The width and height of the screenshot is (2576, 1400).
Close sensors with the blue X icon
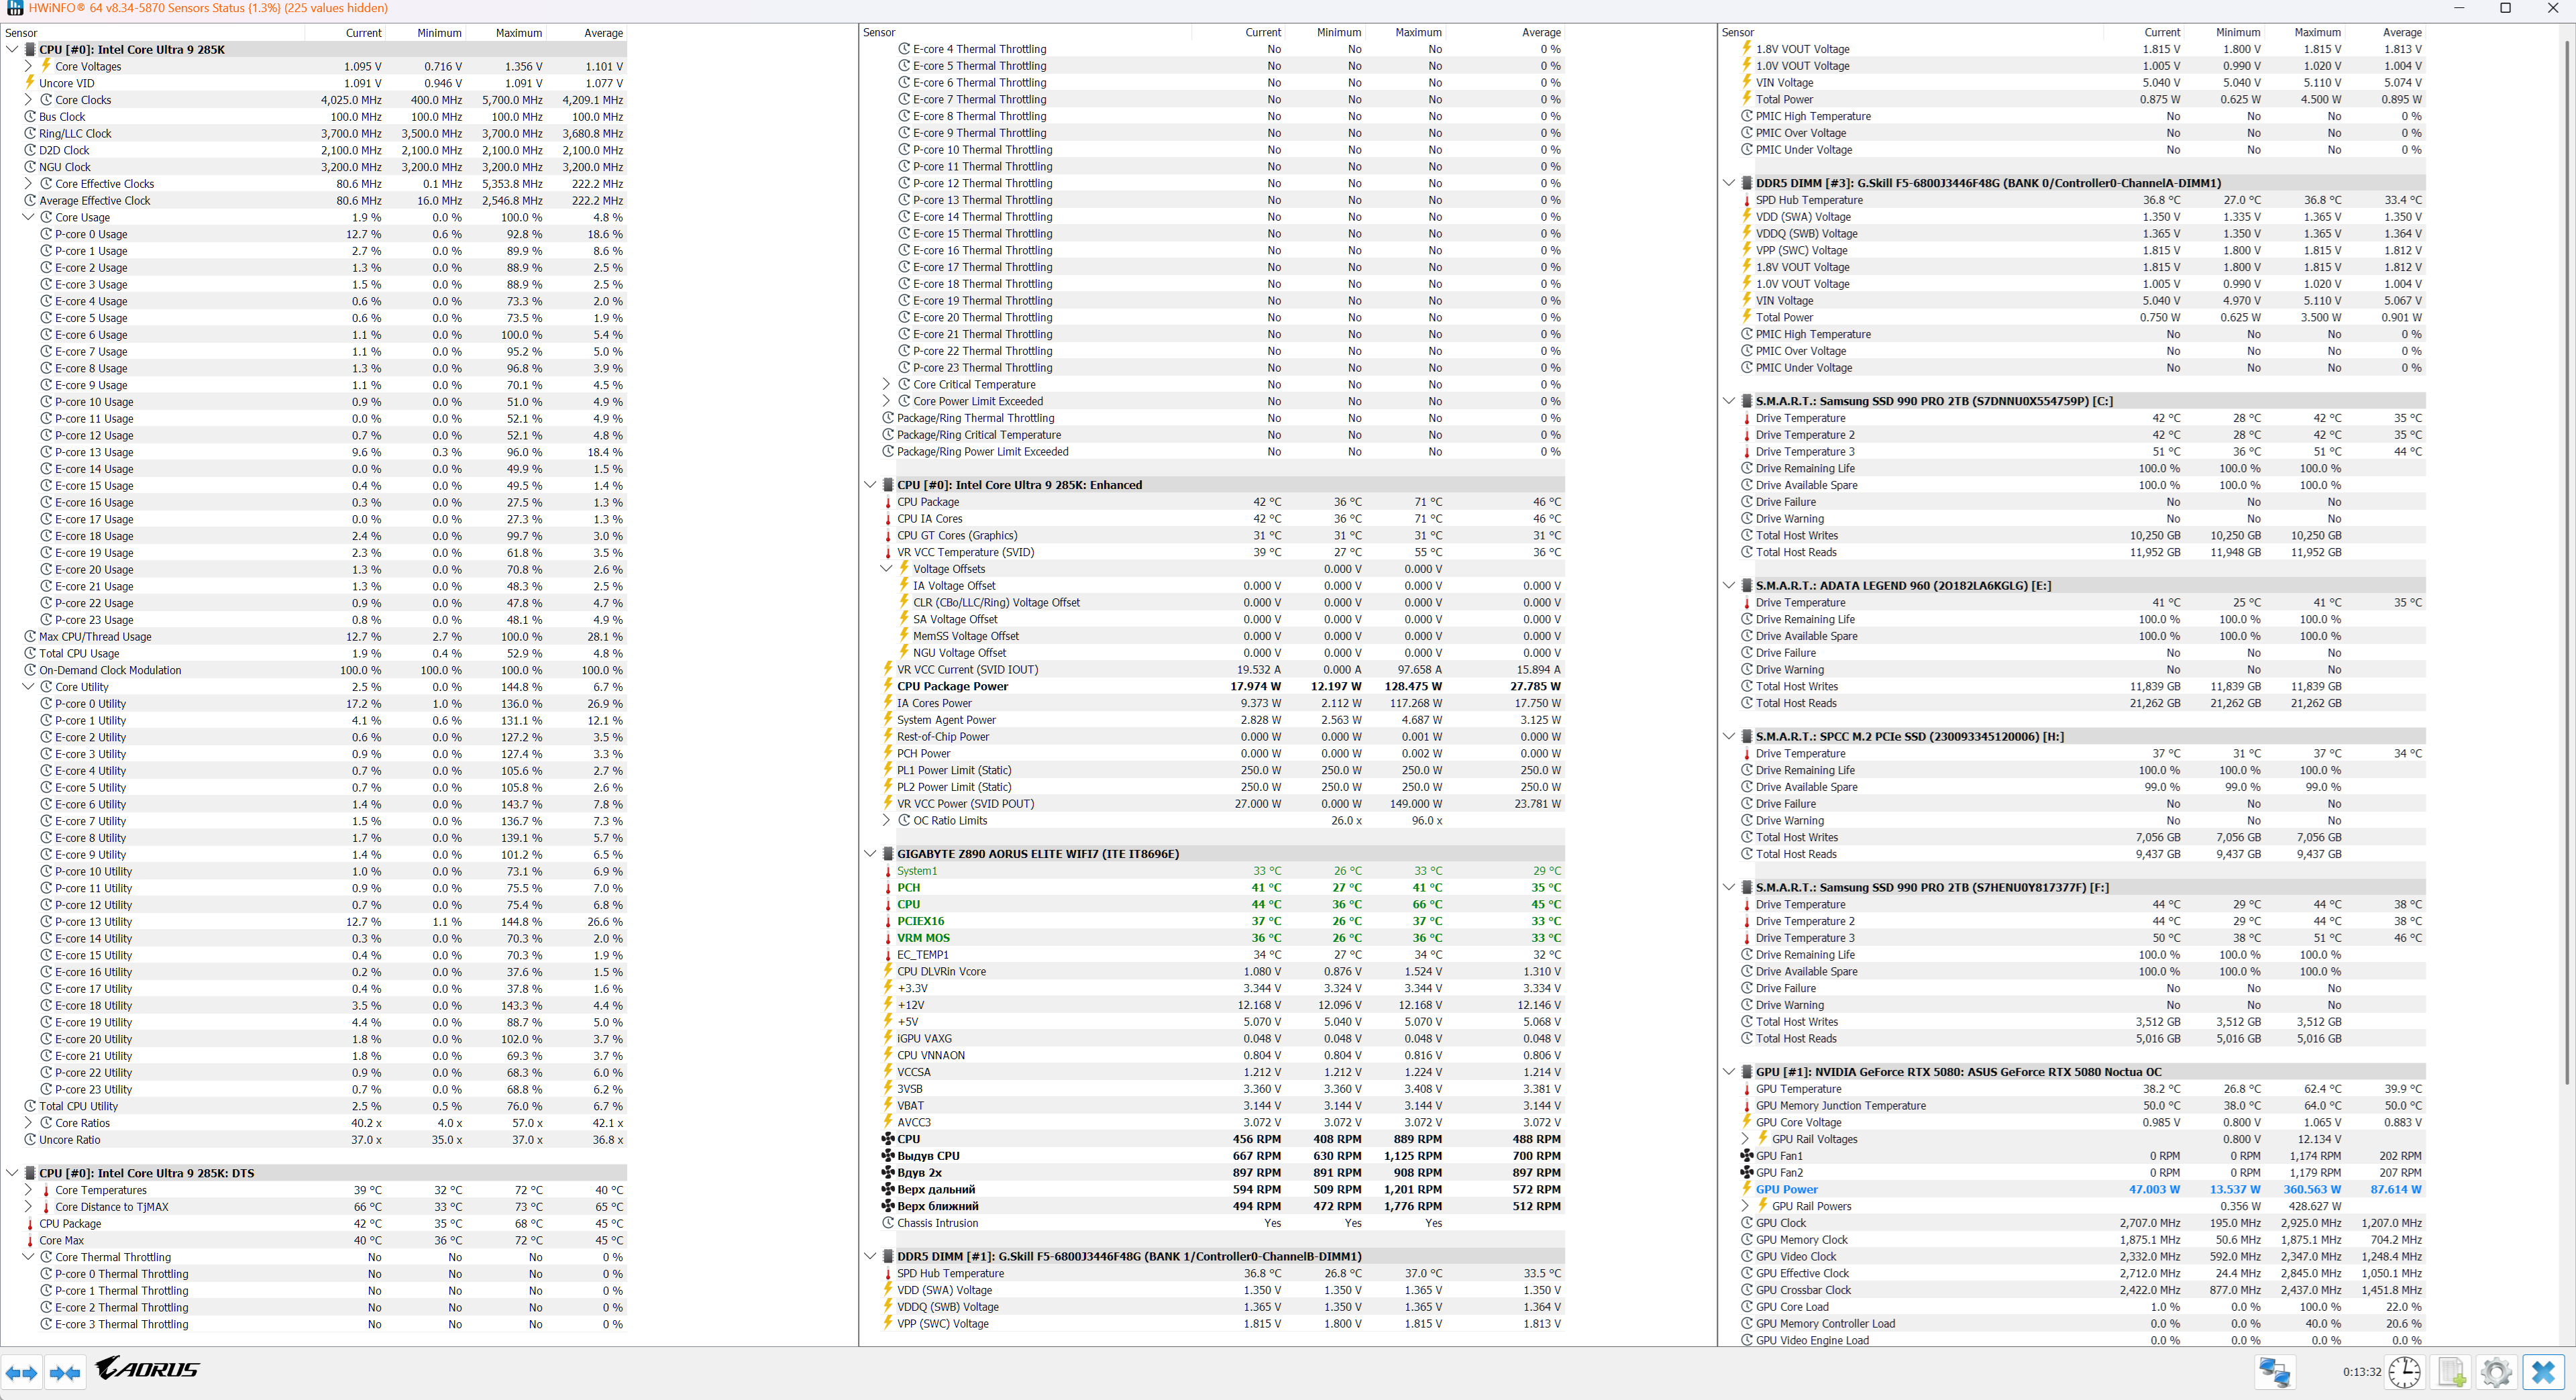2543,1372
